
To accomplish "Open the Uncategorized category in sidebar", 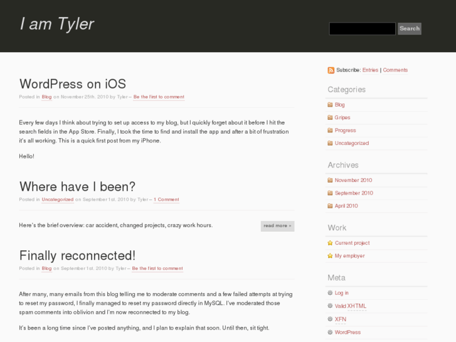I will click(x=352, y=143).
